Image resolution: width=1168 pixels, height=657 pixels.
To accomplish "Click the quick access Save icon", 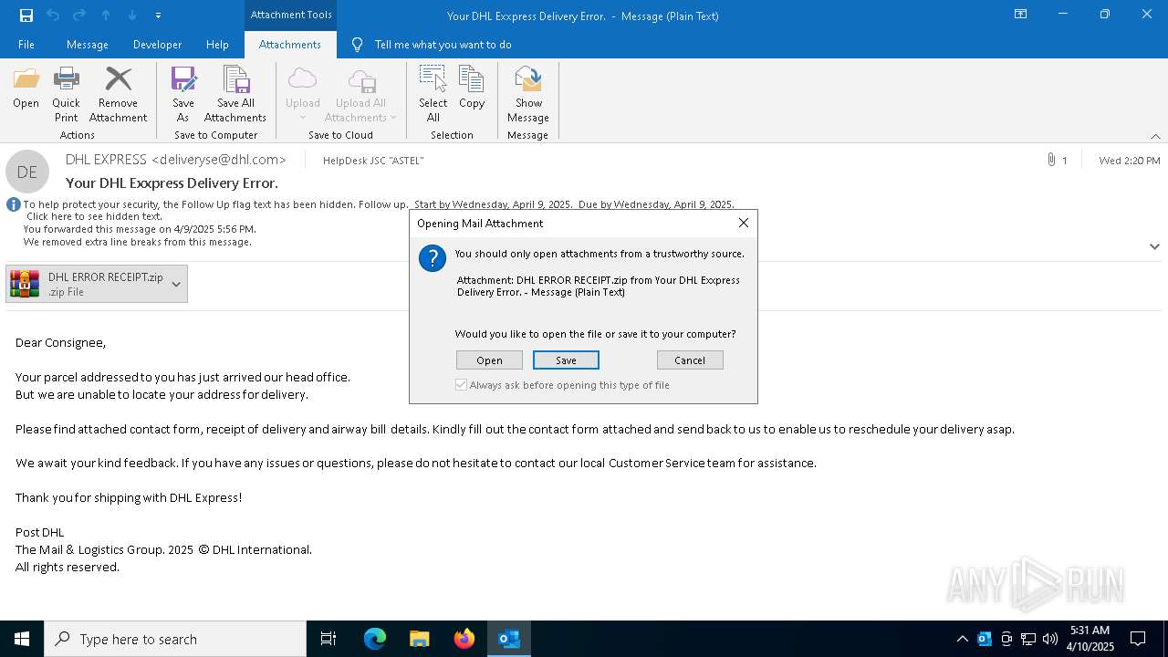I will click(26, 16).
